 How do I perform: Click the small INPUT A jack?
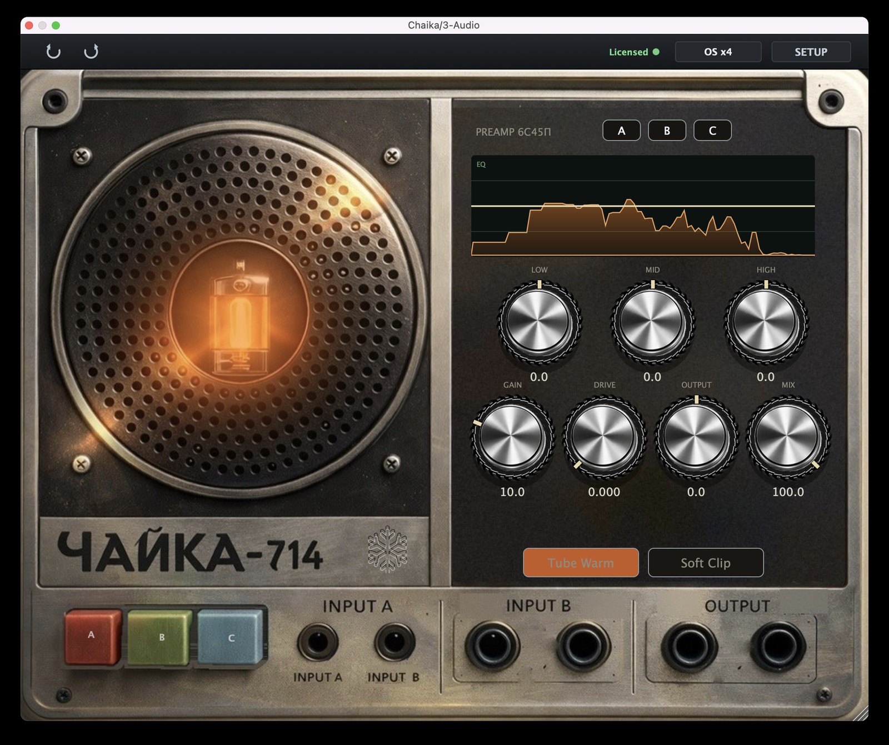click(x=318, y=642)
